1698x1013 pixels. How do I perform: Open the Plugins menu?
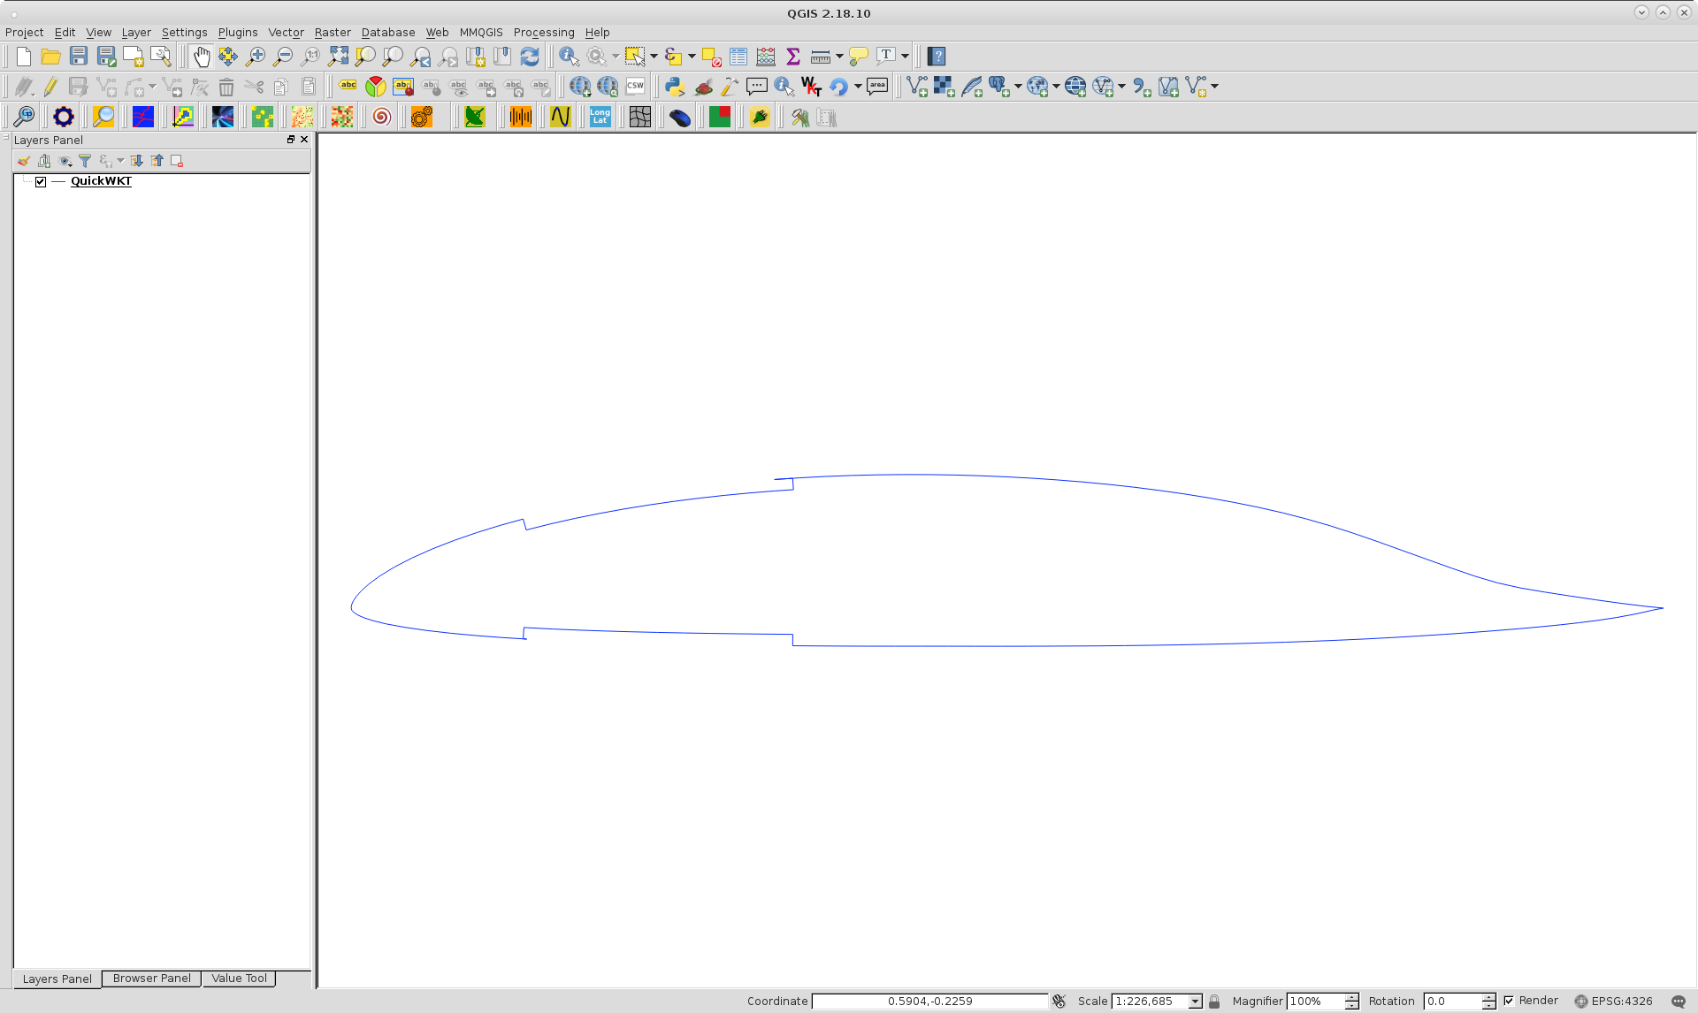coord(238,33)
